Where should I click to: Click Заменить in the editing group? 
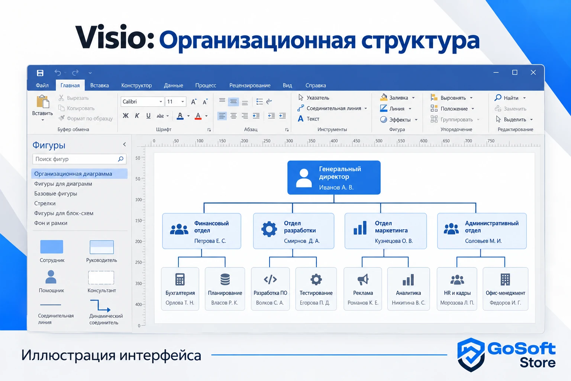pos(510,109)
